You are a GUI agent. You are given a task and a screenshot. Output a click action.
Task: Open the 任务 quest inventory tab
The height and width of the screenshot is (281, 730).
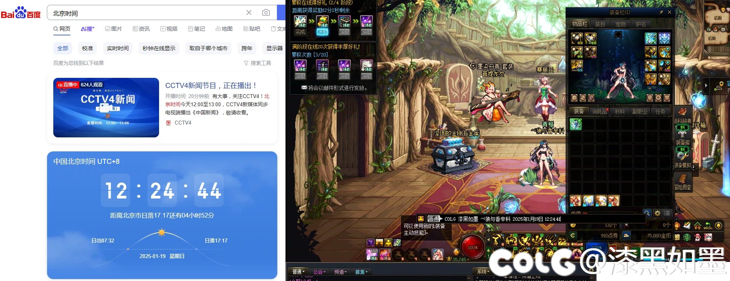tap(660, 111)
